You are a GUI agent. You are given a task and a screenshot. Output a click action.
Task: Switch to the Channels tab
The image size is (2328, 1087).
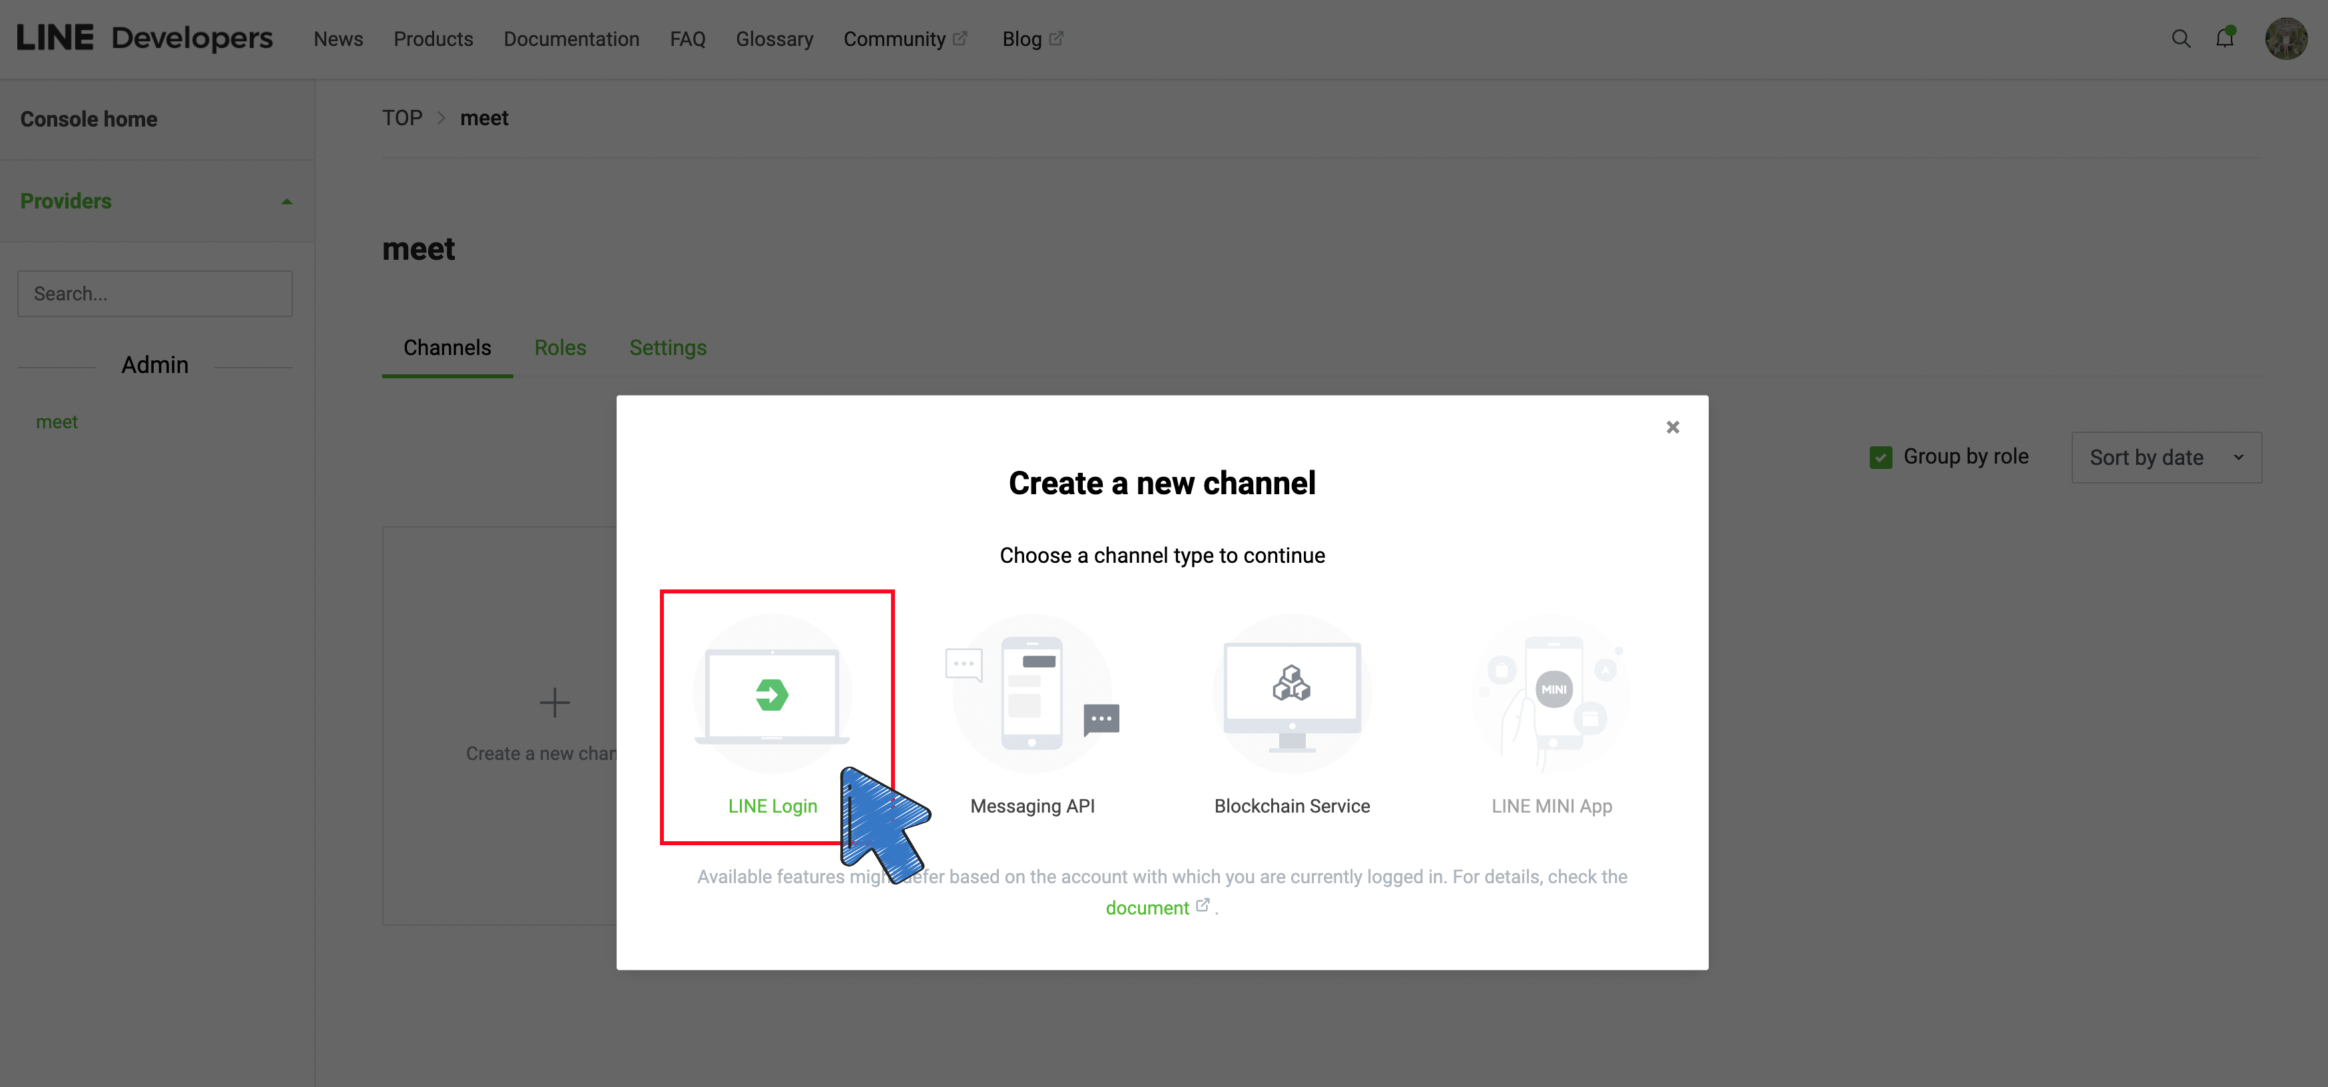pos(446,348)
